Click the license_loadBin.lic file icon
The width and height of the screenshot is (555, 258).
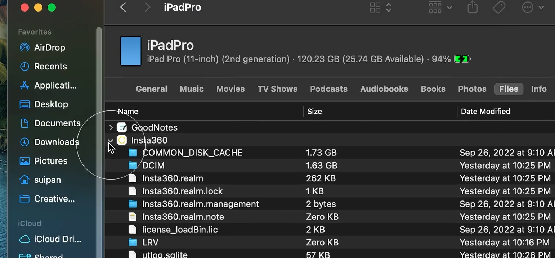133,230
